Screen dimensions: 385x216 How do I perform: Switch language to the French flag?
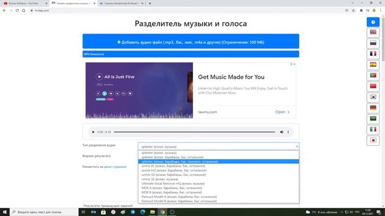373,54
